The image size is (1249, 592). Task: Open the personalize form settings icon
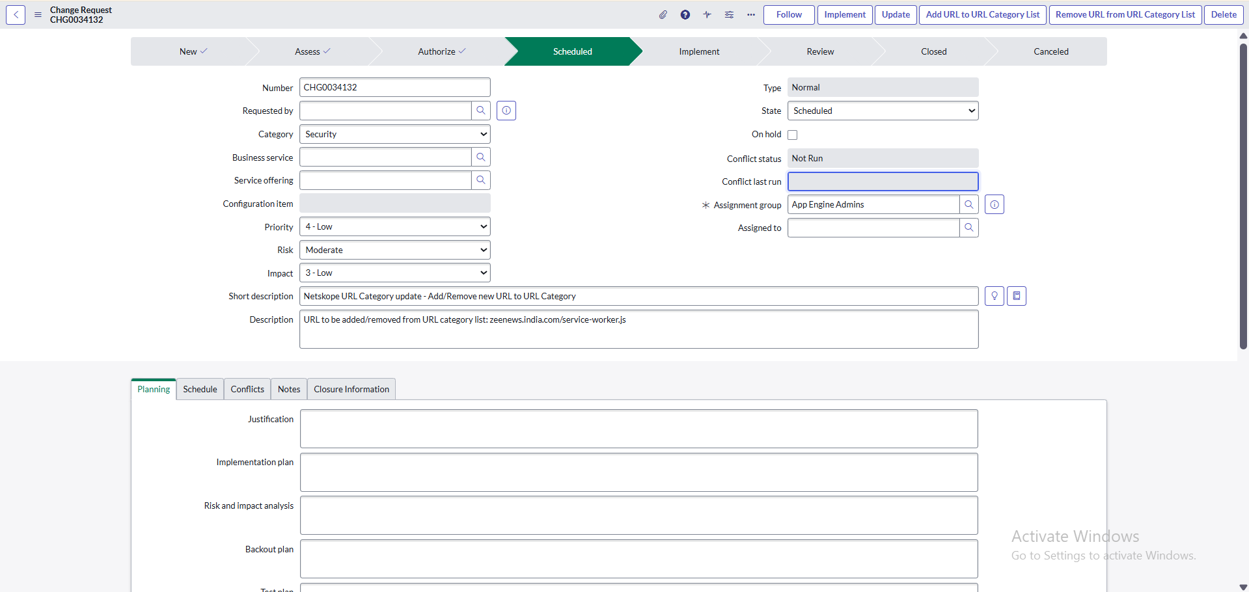(x=729, y=14)
